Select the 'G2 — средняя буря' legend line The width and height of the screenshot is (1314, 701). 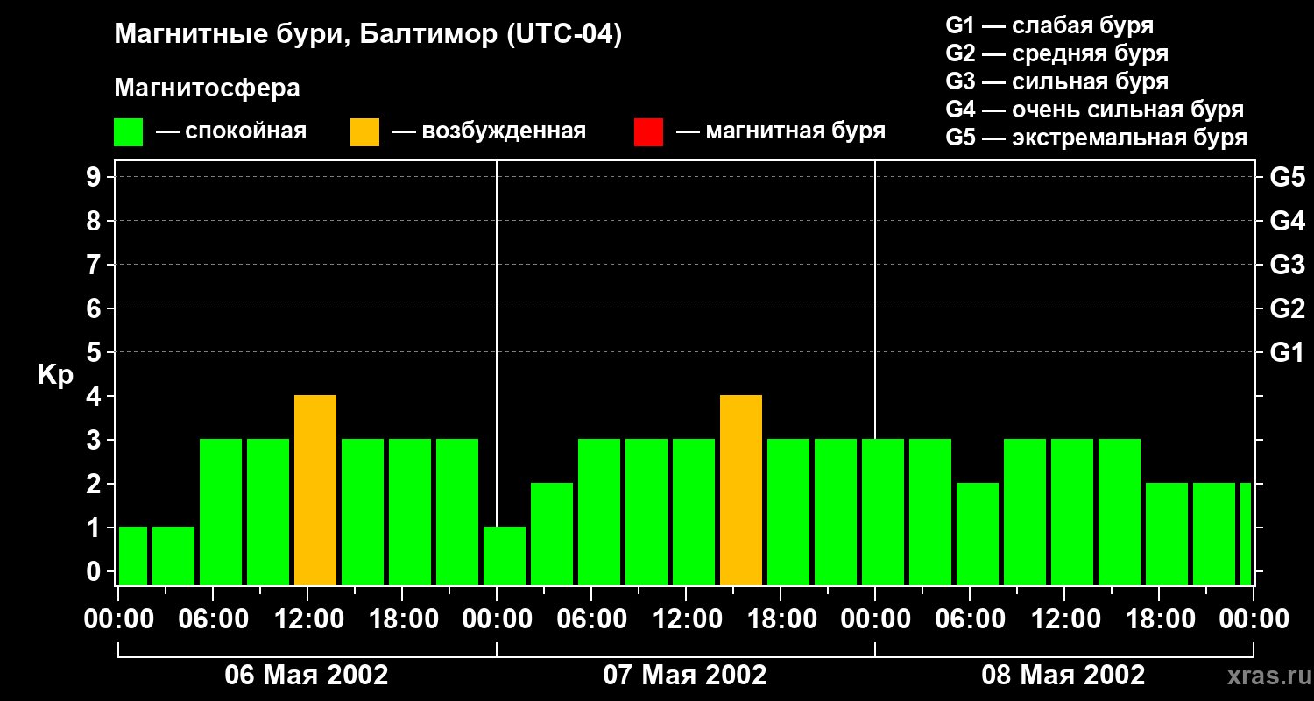coord(1056,53)
